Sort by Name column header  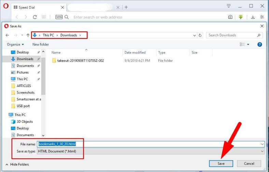[56, 53]
